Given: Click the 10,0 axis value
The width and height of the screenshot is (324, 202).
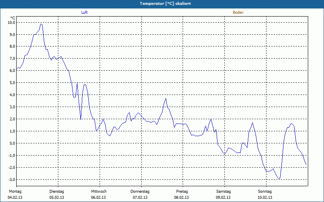Looking at the screenshot, I should [x=12, y=22].
